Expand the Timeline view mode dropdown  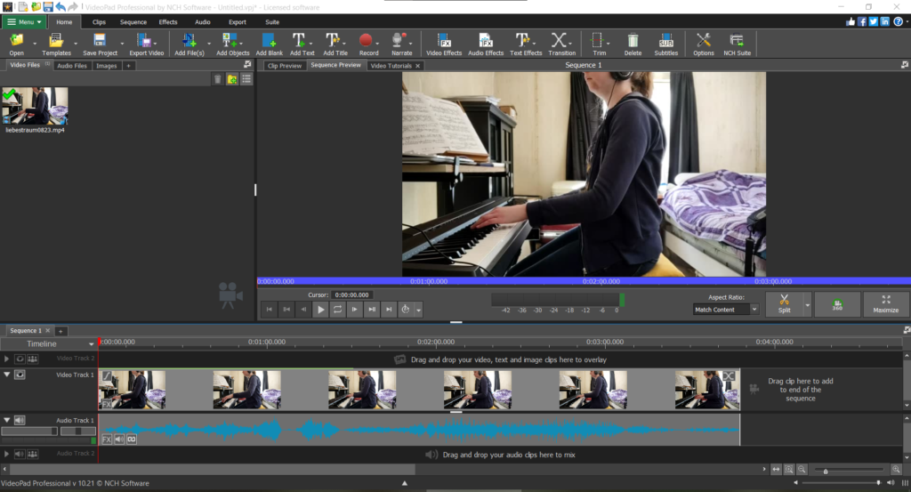click(91, 344)
